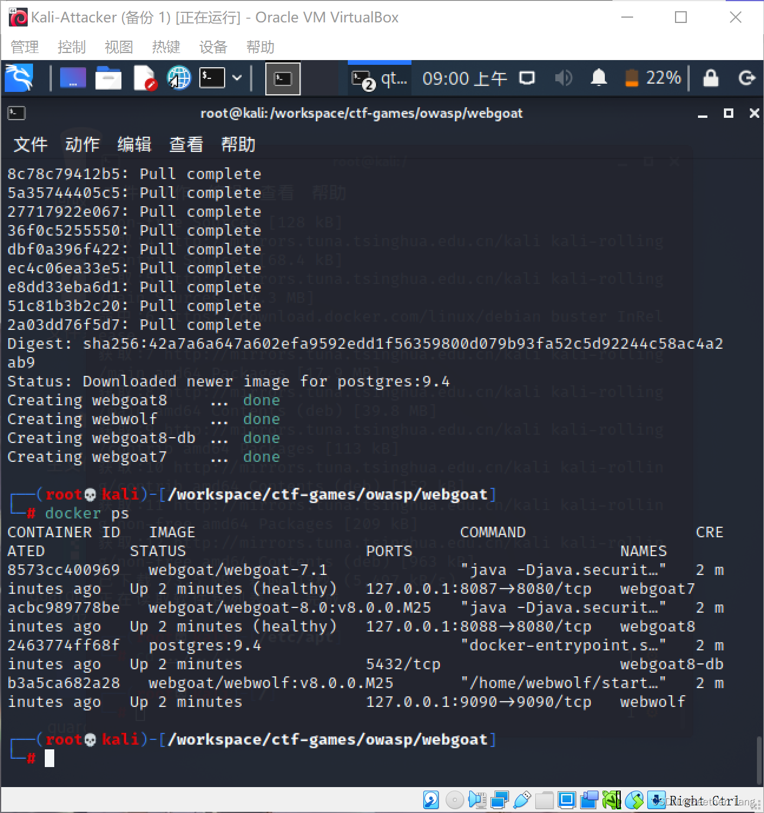
Task: Click the terminal window title icon
Action: [x=17, y=113]
